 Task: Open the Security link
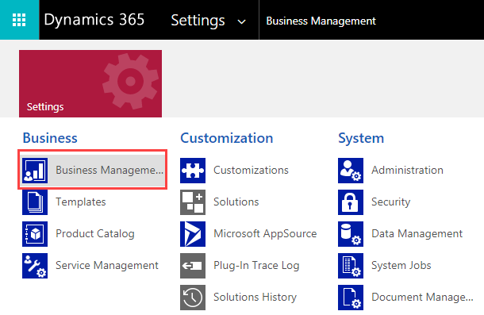[391, 202]
